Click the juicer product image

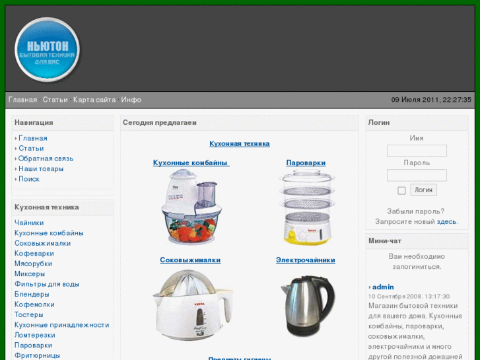193,305
